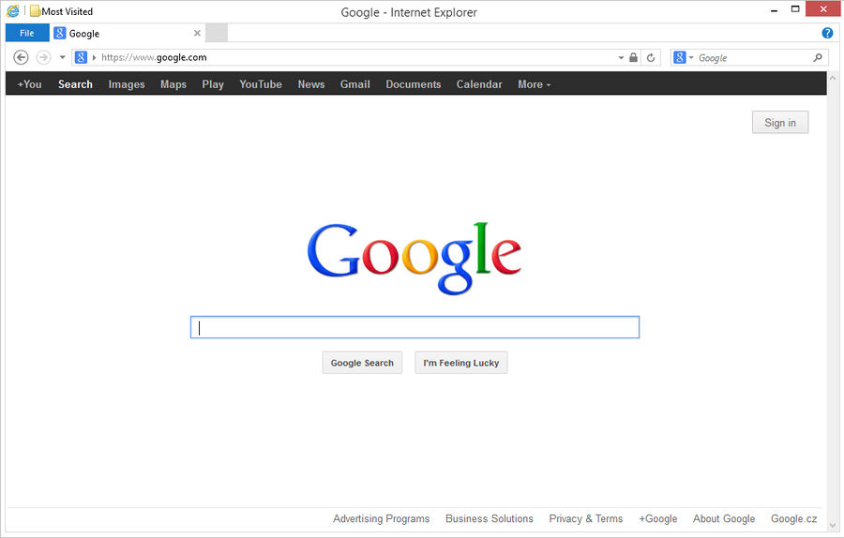Open News from the Google bar

click(311, 84)
